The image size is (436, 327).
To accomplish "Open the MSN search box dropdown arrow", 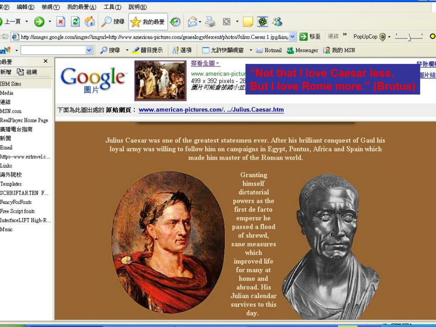I will coord(89,50).
